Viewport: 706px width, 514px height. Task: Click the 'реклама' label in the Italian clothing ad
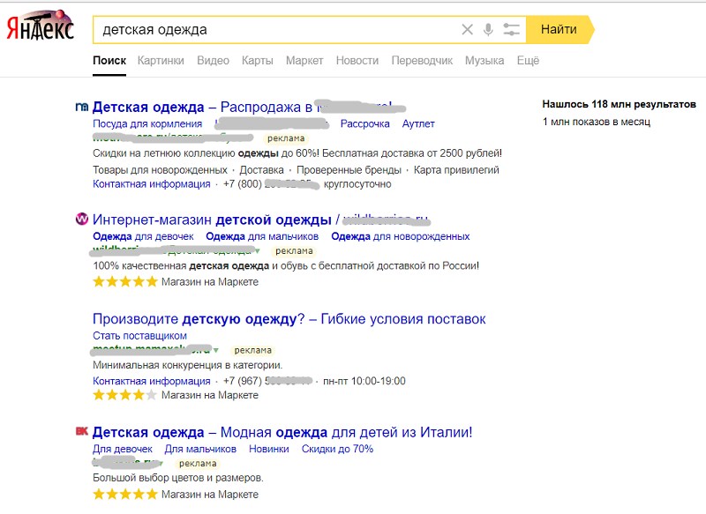(x=198, y=463)
